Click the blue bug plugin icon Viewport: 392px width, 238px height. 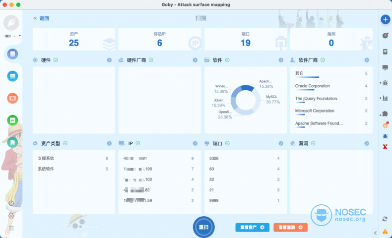pos(385,136)
